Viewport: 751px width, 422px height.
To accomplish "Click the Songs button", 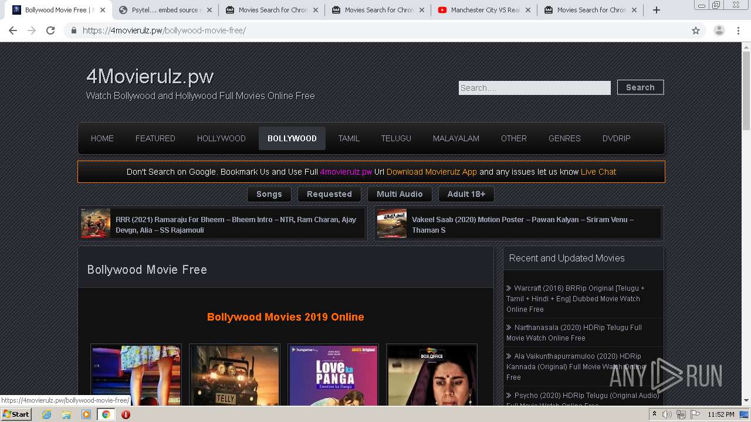I will [x=269, y=194].
